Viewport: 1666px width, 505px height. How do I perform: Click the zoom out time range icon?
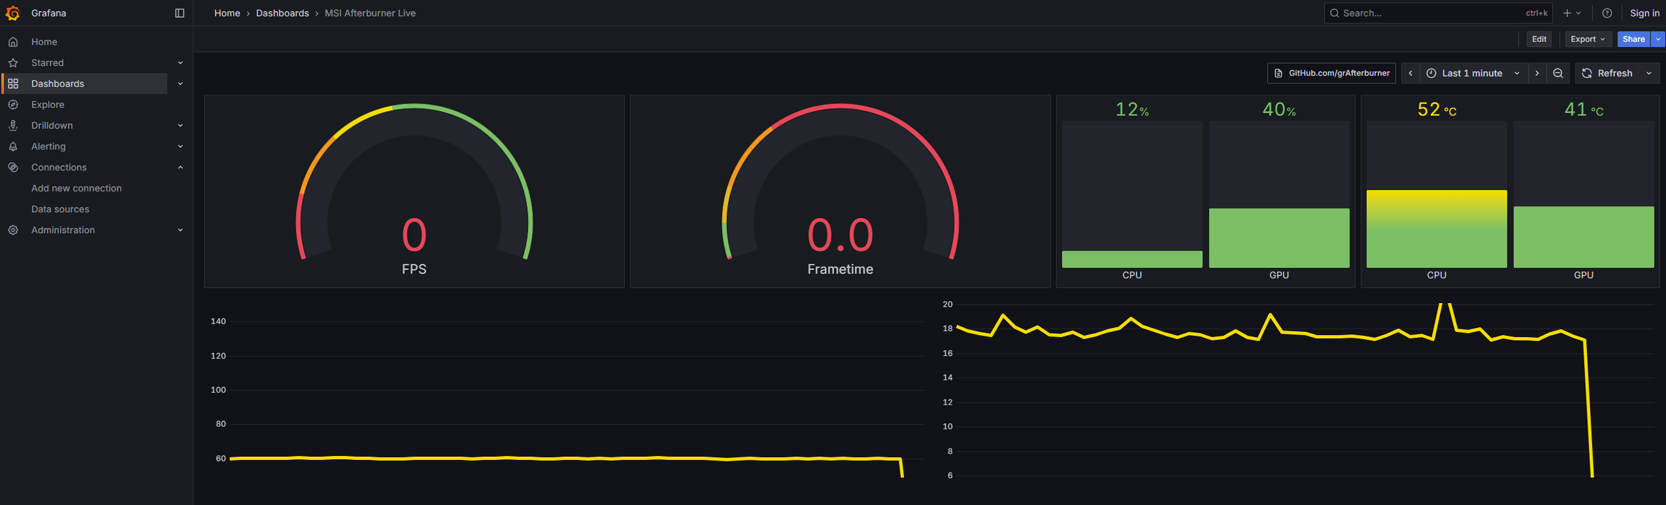point(1558,73)
